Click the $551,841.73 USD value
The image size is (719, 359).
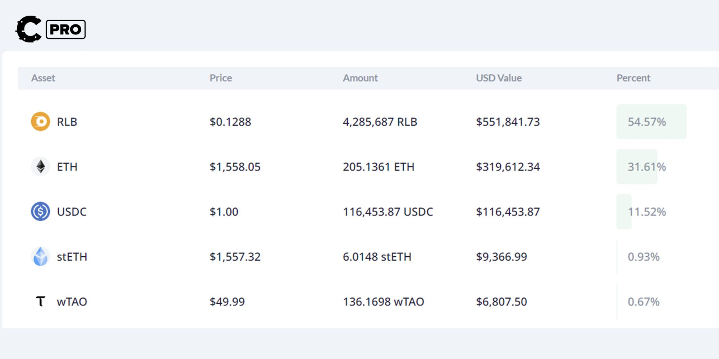tap(508, 122)
